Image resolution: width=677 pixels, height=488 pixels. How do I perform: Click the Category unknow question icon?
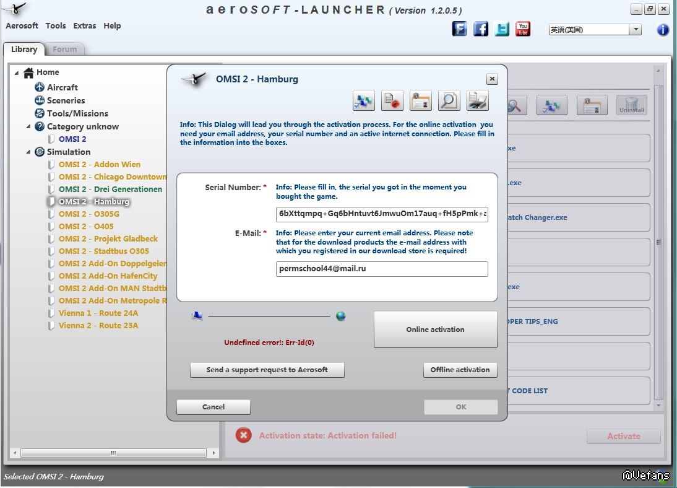[x=40, y=126]
